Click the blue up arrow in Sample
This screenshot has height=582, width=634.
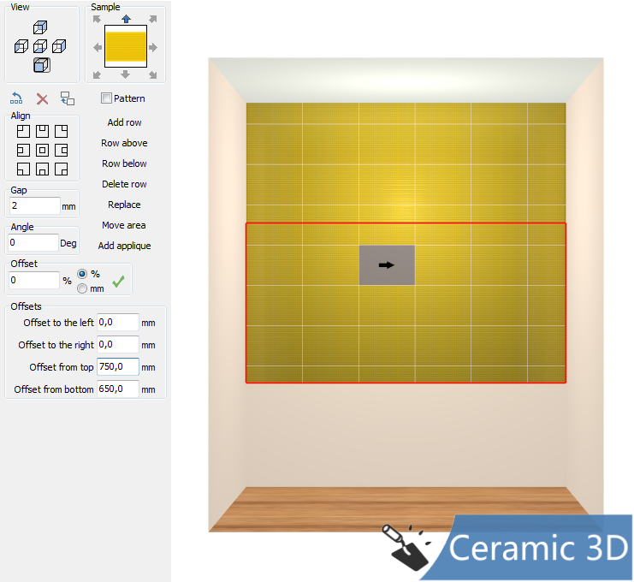point(126,19)
